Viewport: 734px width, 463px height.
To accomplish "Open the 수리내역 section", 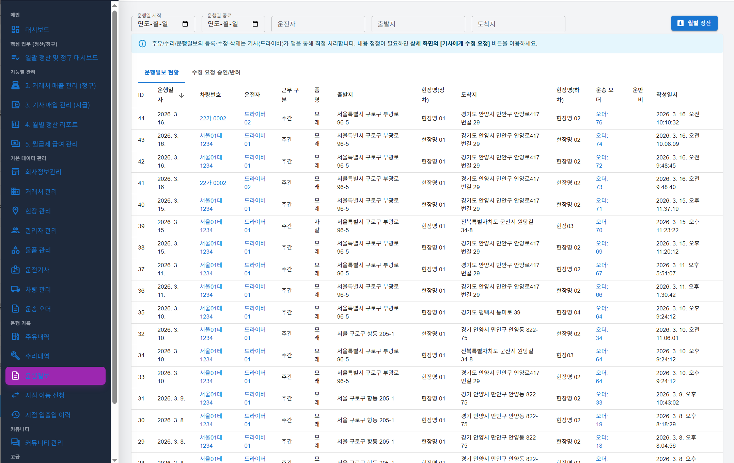I will (37, 356).
